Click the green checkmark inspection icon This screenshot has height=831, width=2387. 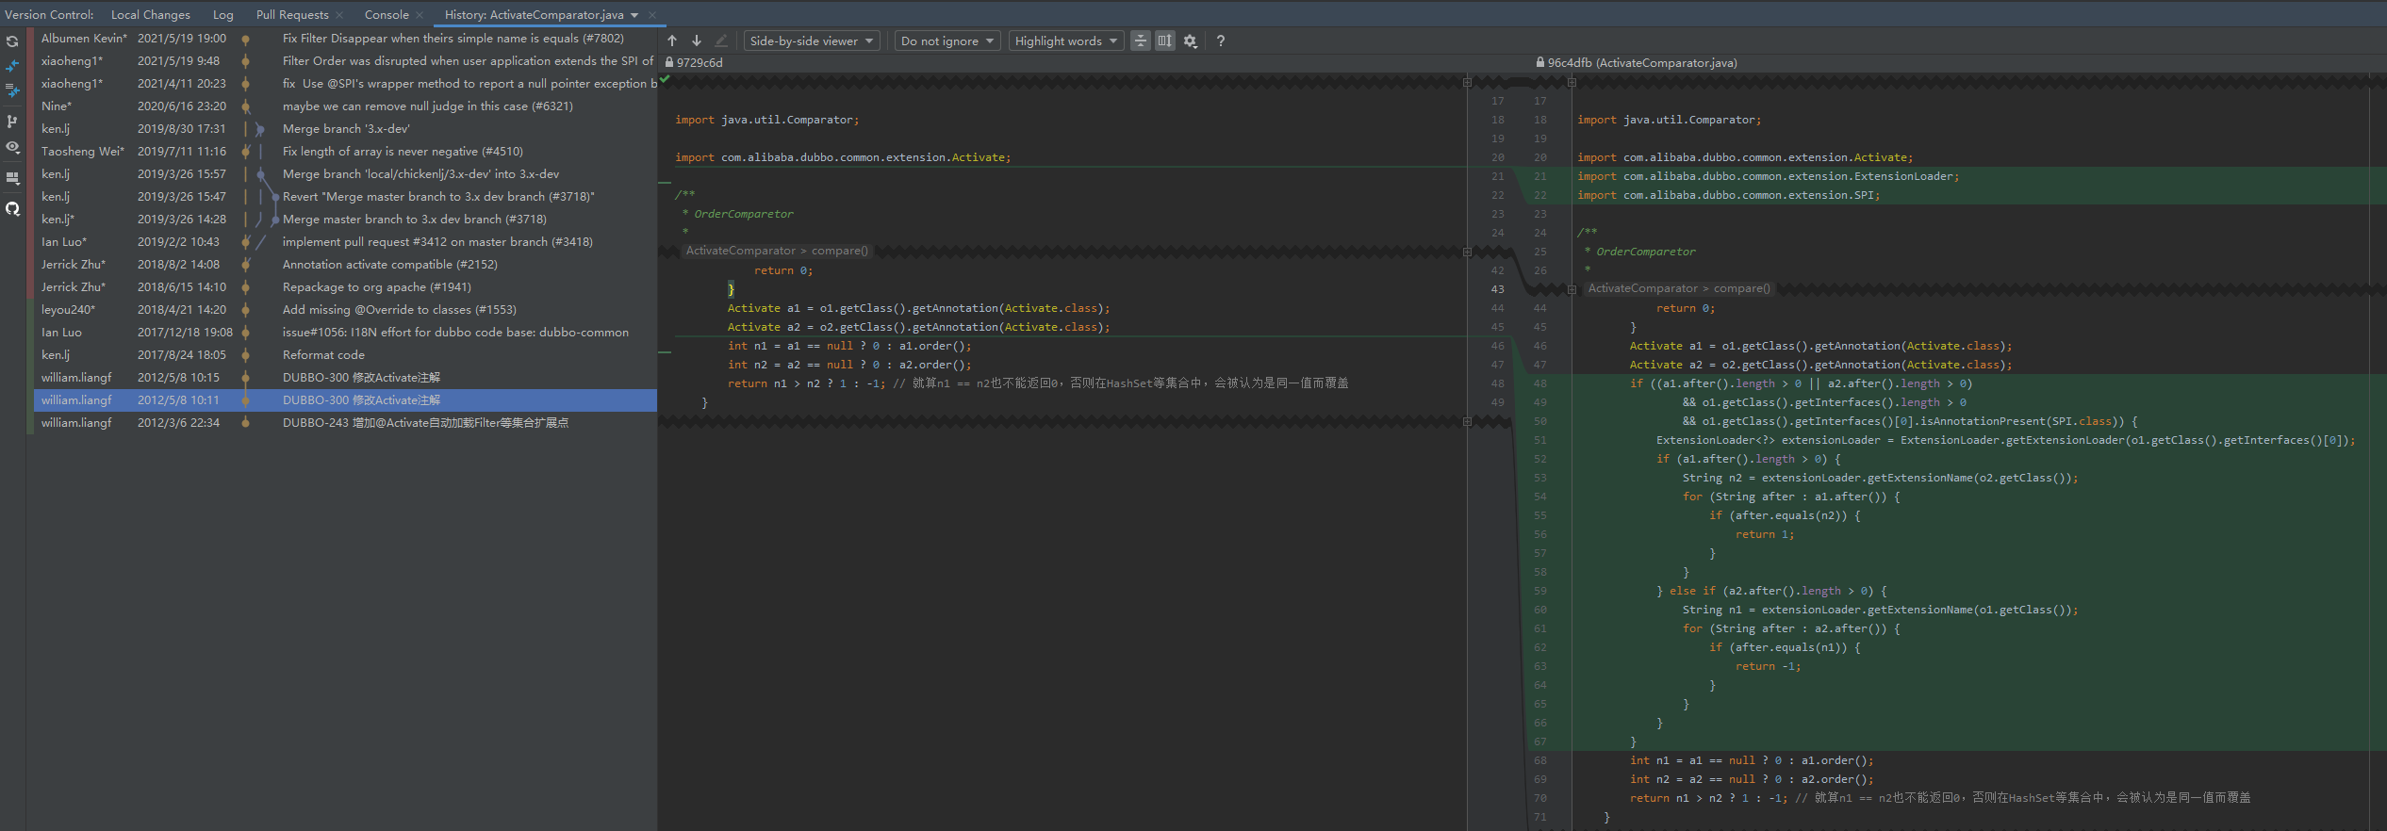665,79
